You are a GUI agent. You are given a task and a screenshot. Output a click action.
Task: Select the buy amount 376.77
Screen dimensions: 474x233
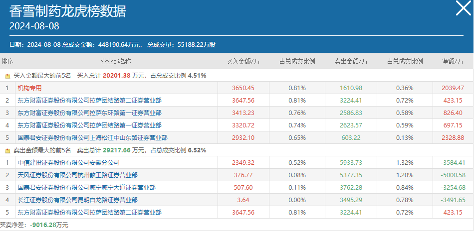pyautogui.click(x=243, y=175)
